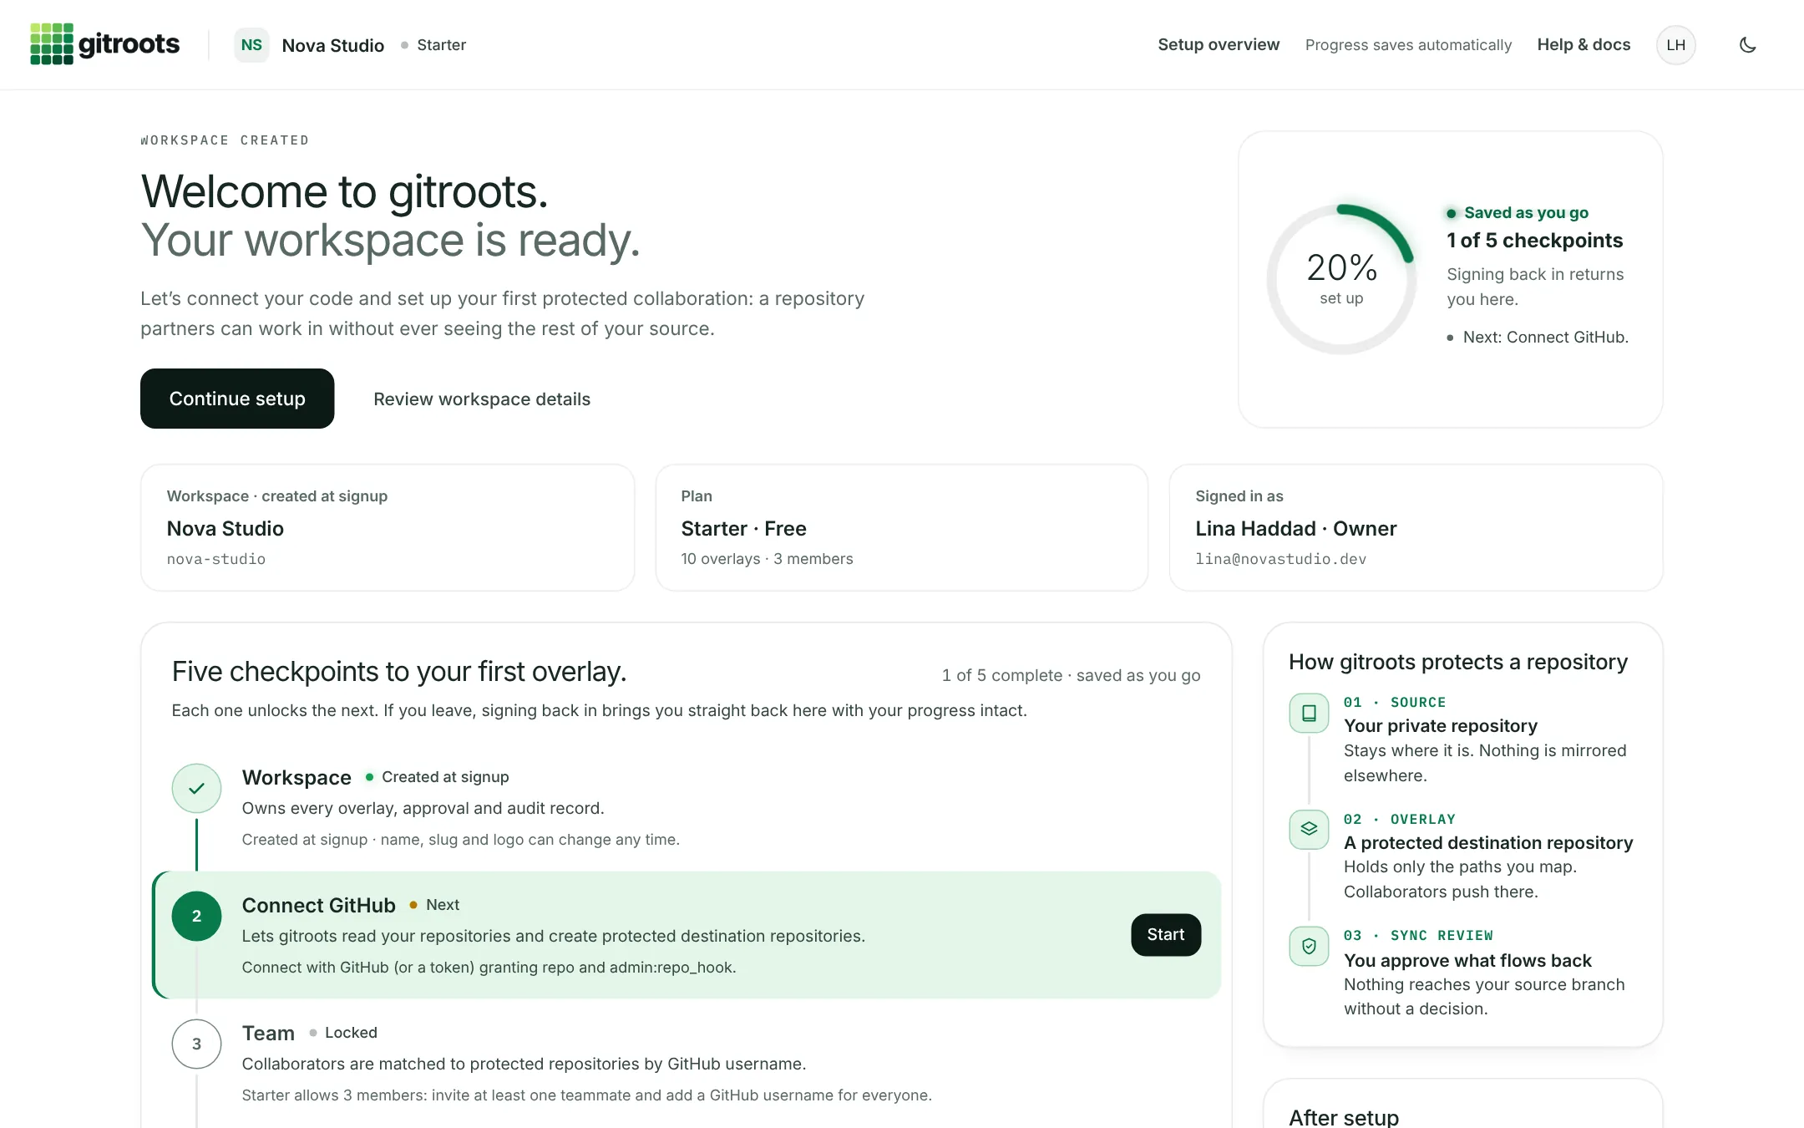The height and width of the screenshot is (1128, 1804).
Task: Click the gitroots grid logo icon
Action: point(52,44)
